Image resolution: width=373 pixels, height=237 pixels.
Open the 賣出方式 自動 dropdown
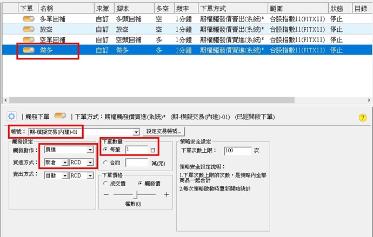tap(65, 175)
